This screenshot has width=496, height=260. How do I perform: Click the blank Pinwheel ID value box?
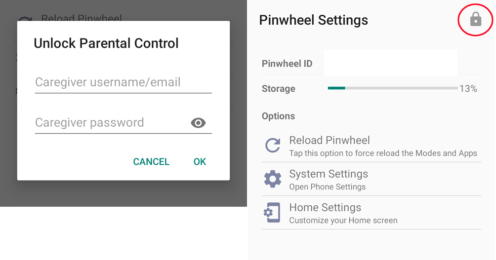[x=390, y=63]
